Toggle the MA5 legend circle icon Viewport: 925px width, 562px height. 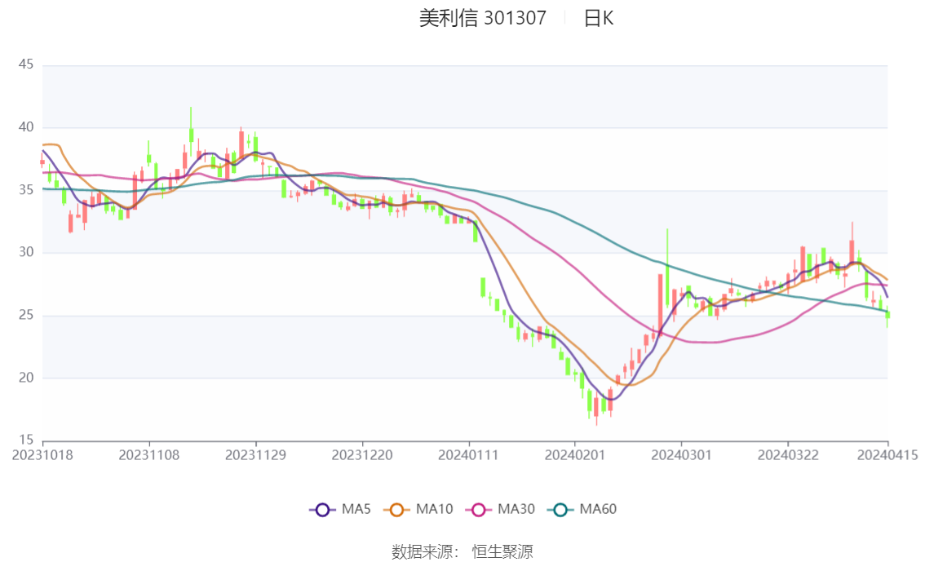point(322,510)
